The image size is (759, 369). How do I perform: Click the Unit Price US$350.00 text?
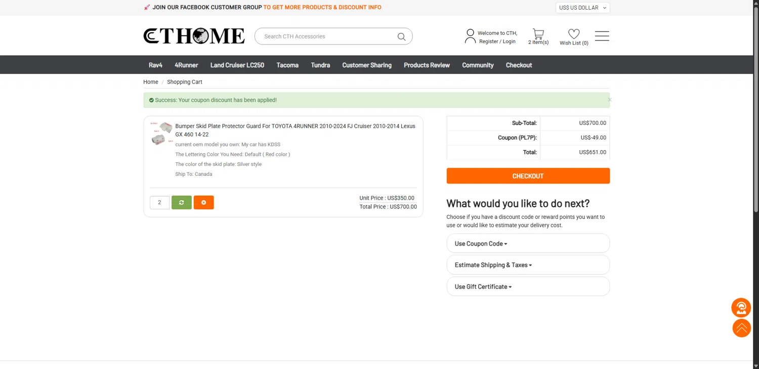tap(387, 198)
